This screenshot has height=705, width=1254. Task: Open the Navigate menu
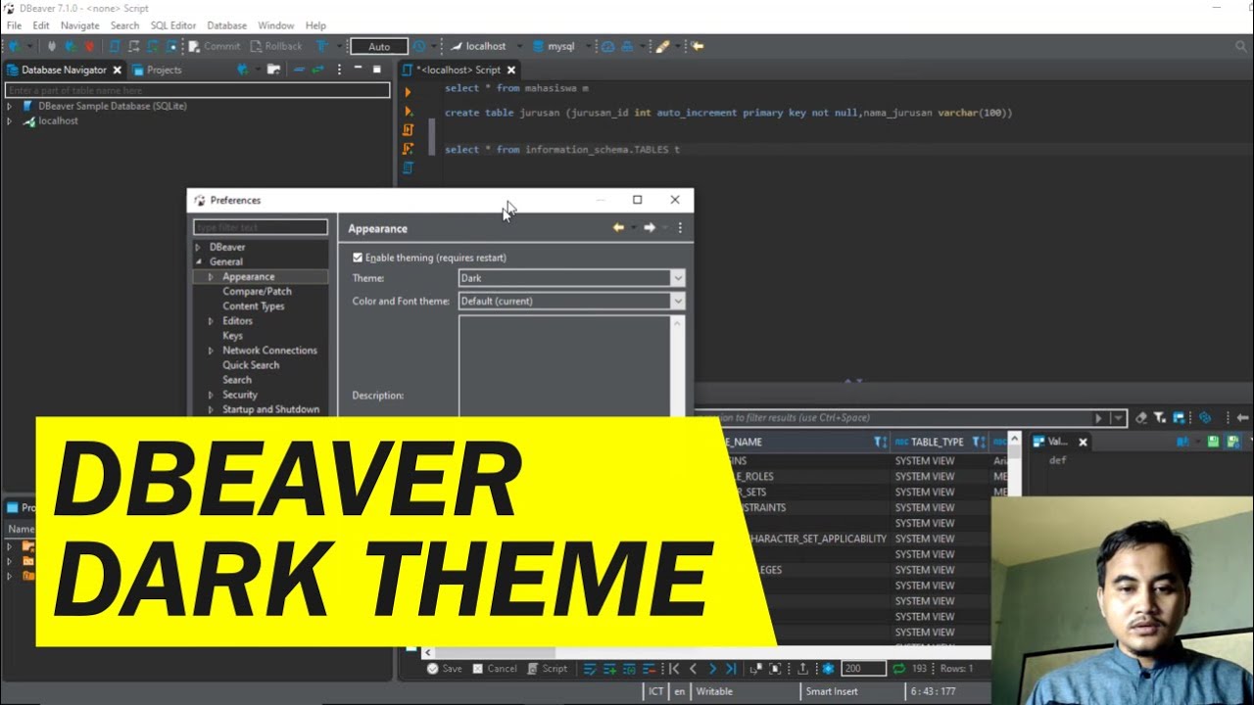[x=79, y=25]
